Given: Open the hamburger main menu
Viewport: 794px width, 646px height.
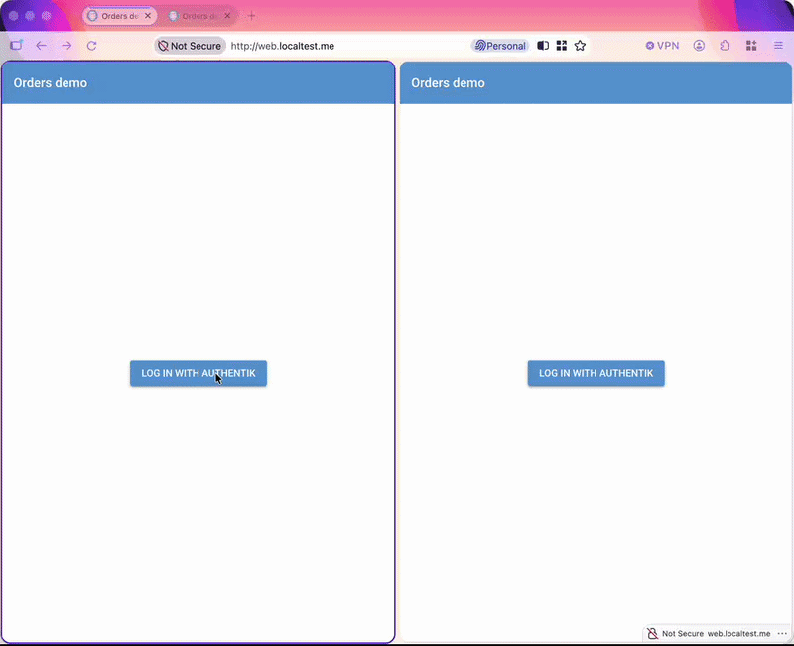Looking at the screenshot, I should pyautogui.click(x=778, y=46).
